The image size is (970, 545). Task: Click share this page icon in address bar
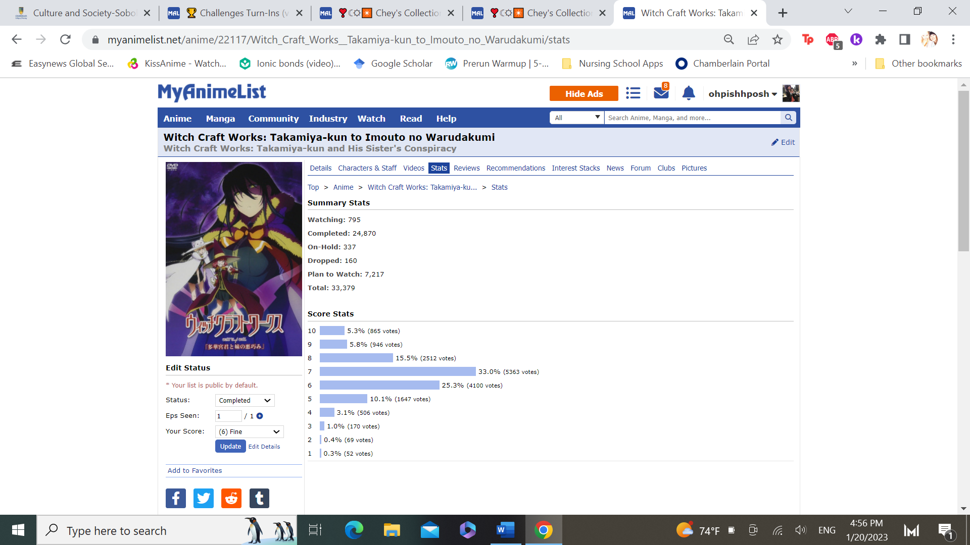[x=753, y=39]
